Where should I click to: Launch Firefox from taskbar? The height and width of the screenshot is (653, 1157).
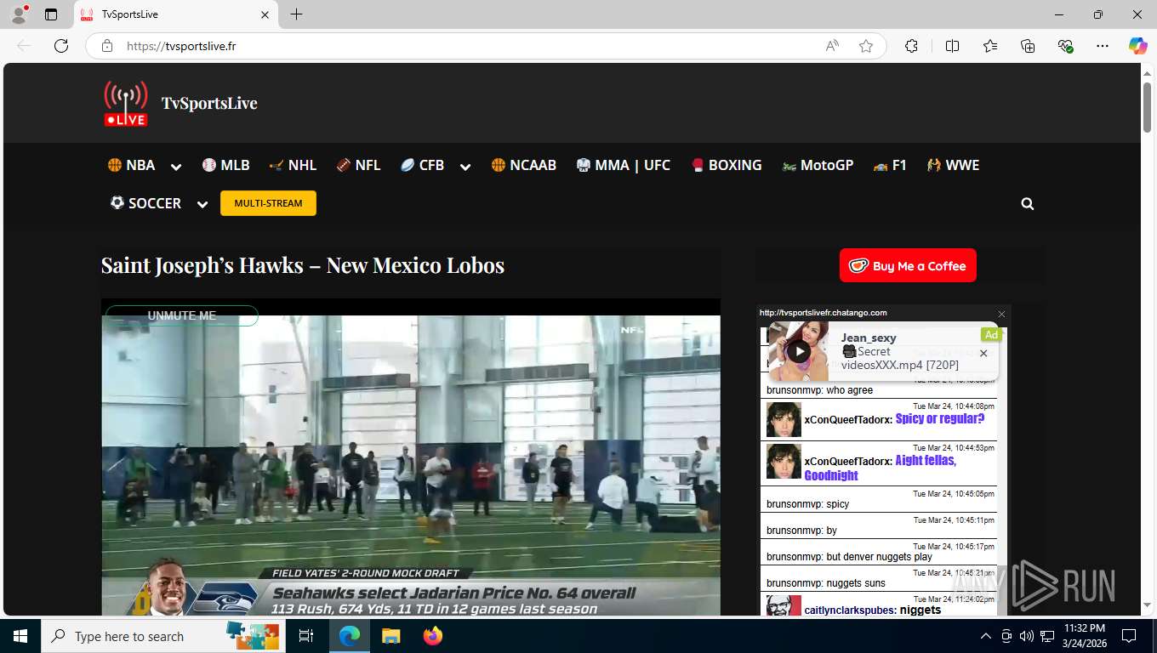point(433,636)
